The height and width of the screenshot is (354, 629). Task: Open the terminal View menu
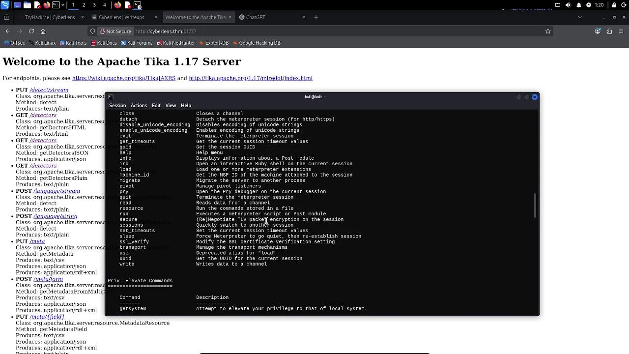point(171,105)
